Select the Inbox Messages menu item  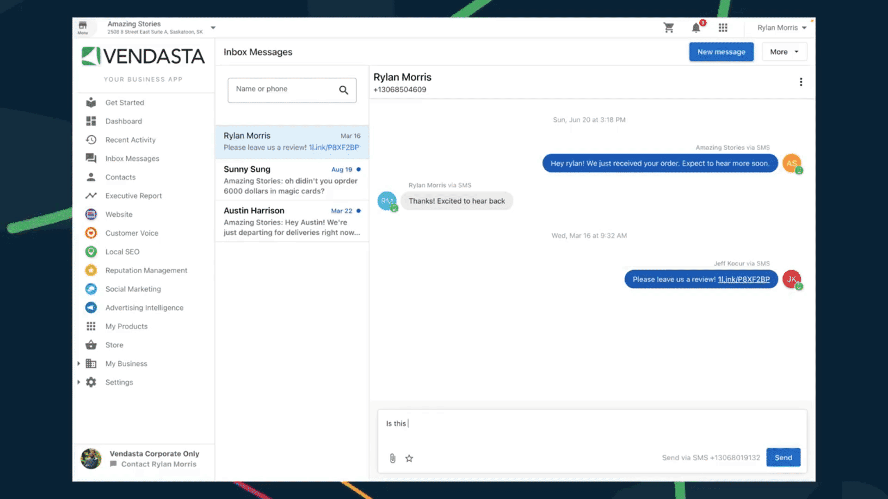(132, 158)
